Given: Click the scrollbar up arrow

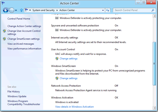Looking at the screenshot, I should (154, 16).
